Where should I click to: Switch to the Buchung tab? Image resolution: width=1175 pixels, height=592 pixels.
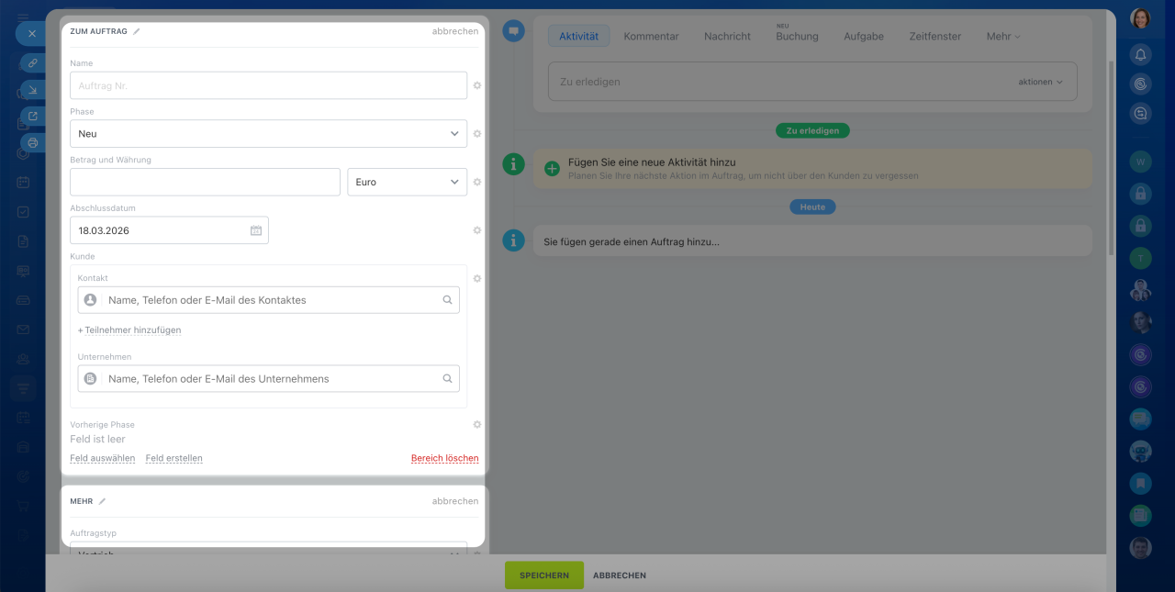797,36
